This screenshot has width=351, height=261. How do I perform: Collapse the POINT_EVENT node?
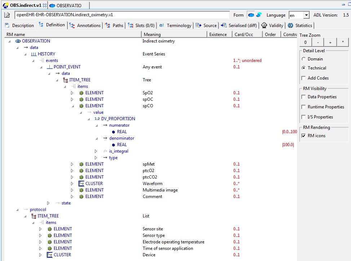pyautogui.click(x=41, y=67)
